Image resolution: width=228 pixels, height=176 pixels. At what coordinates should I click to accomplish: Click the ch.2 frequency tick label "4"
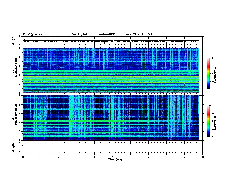[x=20, y=123]
